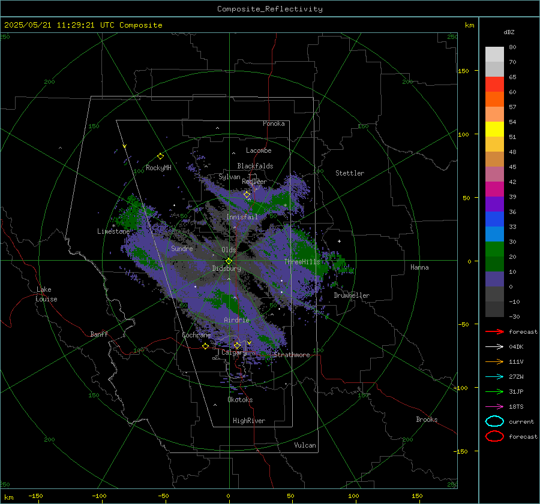The height and width of the screenshot is (504, 540).
Task: Click the Sundre city label
Action: point(182,248)
